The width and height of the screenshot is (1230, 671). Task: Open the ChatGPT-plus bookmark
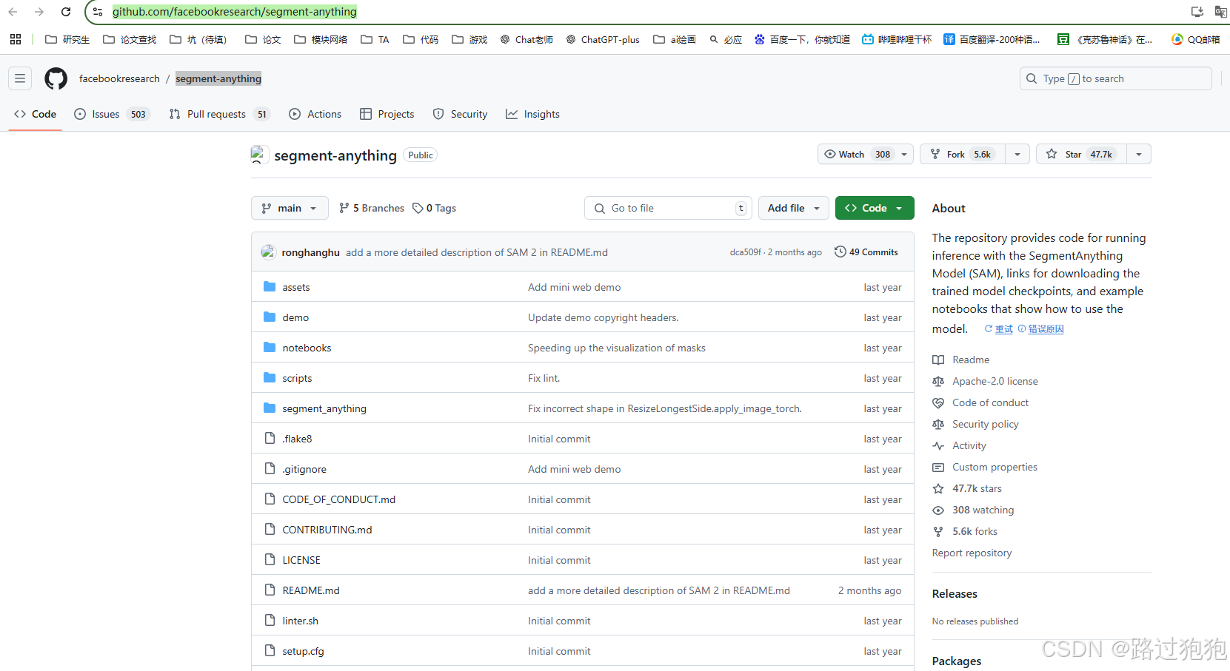tap(603, 39)
